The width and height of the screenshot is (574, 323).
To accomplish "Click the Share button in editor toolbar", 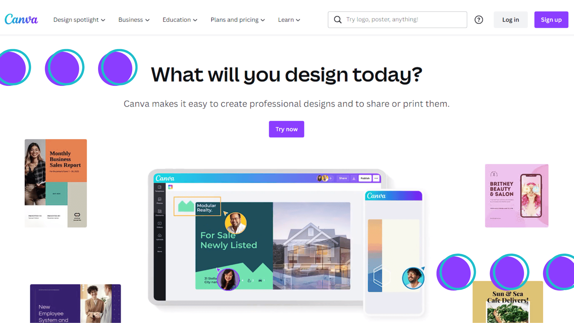I will (x=342, y=178).
